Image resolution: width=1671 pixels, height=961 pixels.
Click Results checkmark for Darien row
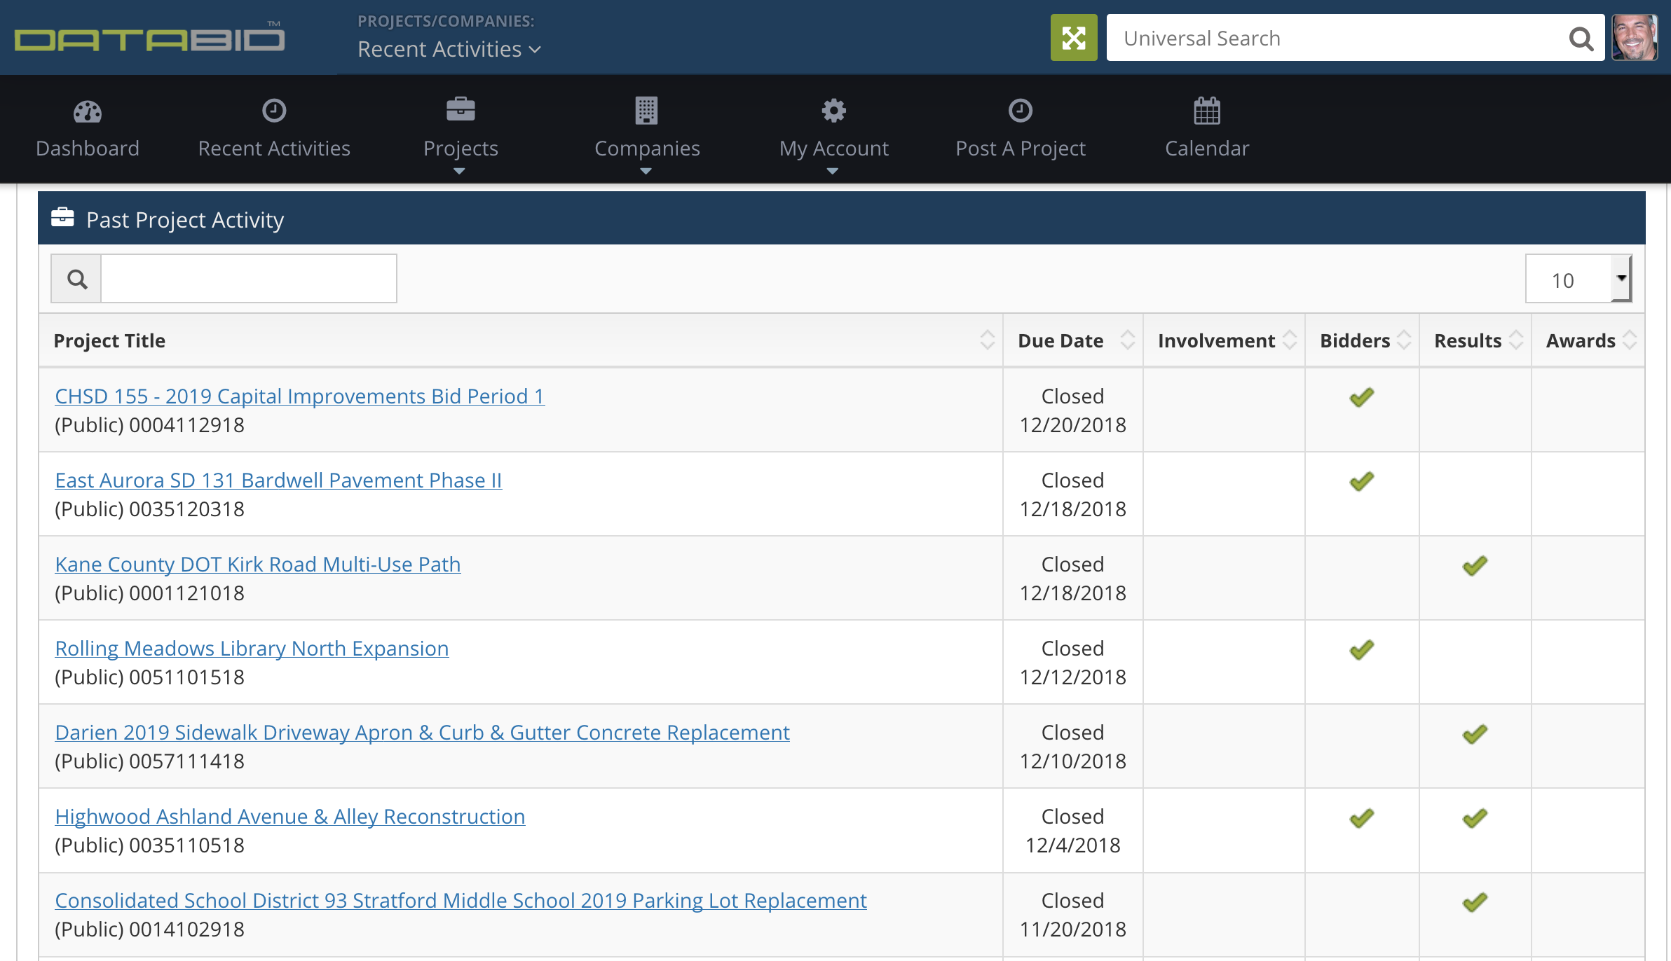pyautogui.click(x=1475, y=733)
